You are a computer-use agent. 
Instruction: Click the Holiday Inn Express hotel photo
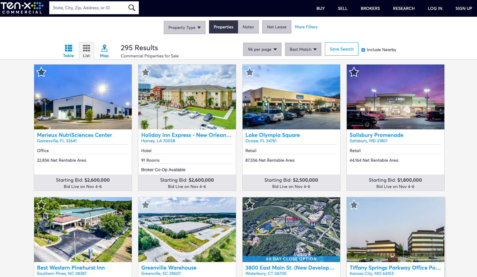pos(187,97)
